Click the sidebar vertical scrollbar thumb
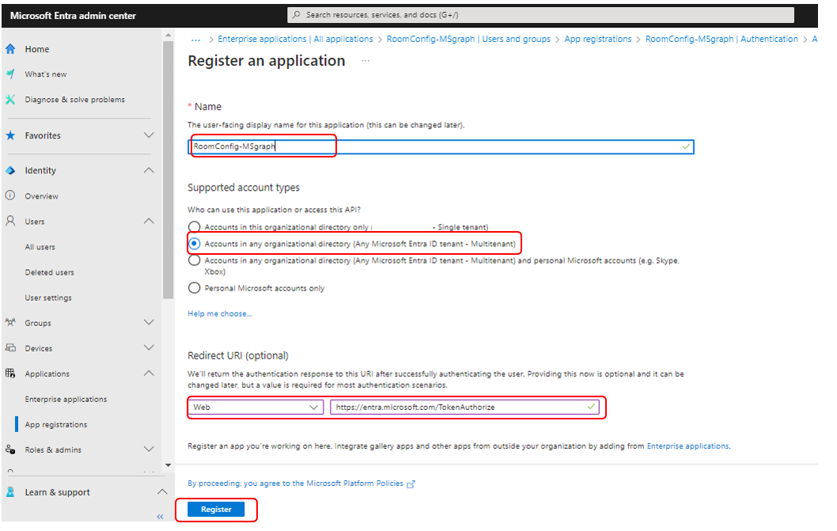 point(169,170)
